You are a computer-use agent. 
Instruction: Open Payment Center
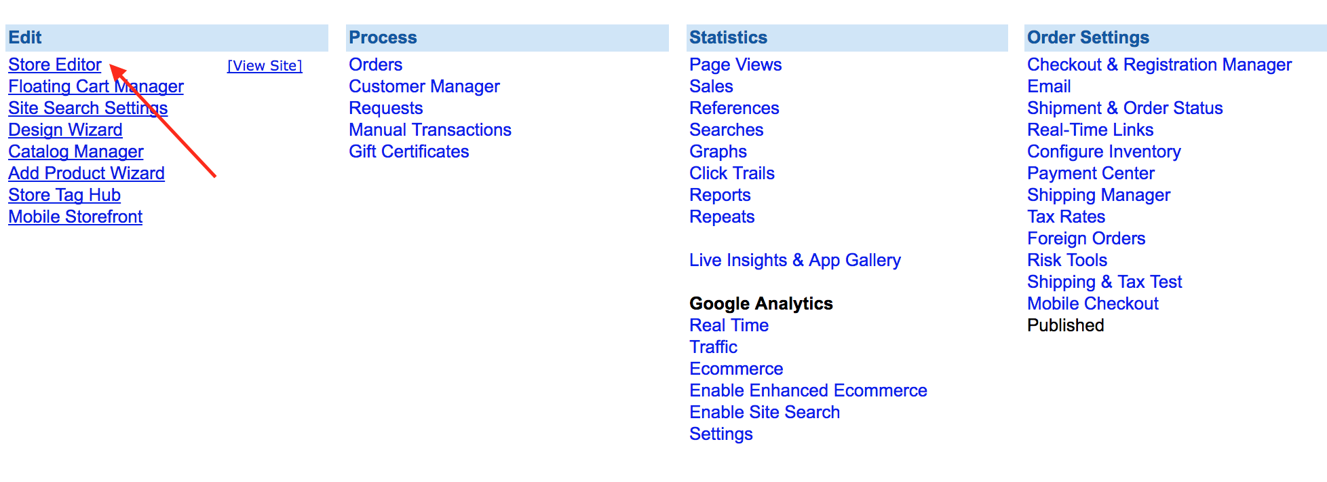pos(1091,173)
